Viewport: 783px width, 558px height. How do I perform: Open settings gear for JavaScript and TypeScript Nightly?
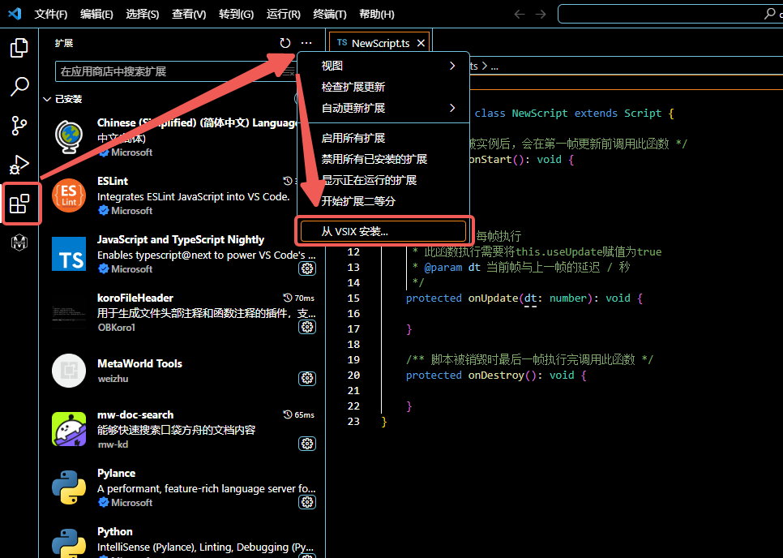coord(307,268)
